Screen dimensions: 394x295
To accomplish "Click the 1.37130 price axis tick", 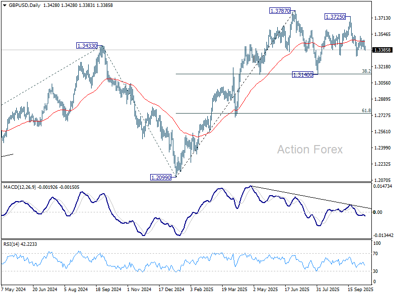I will click(x=383, y=18).
